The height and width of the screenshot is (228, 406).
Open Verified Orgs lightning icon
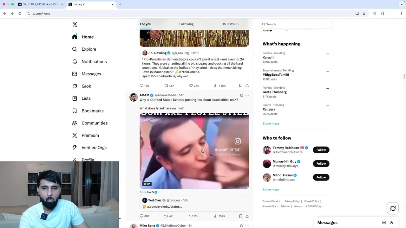[75, 148]
